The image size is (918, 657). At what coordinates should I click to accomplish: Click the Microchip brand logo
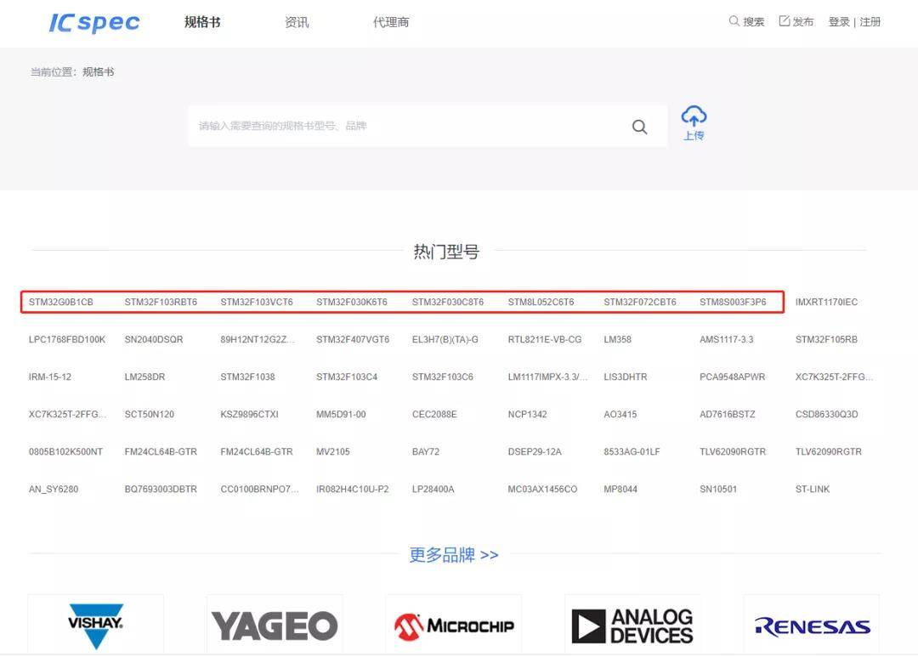pyautogui.click(x=453, y=625)
